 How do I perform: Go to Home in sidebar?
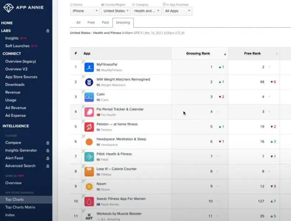(x=7, y=23)
